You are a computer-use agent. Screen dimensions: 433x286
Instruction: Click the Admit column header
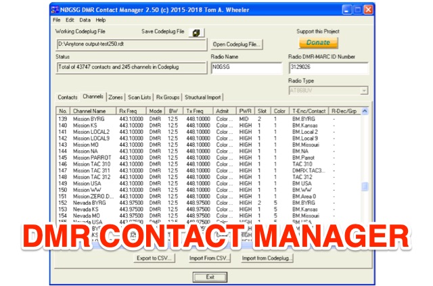[225, 111]
